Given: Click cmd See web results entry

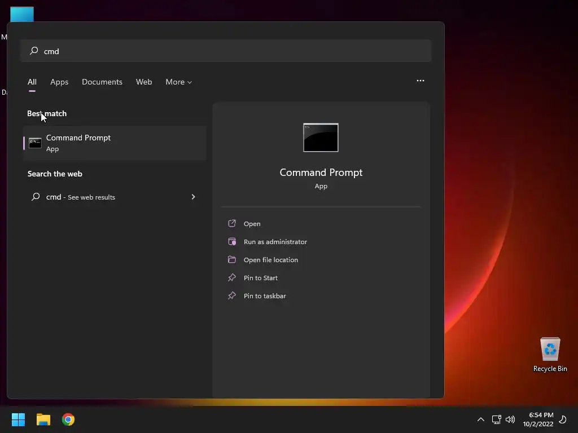Looking at the screenshot, I should click(115, 197).
